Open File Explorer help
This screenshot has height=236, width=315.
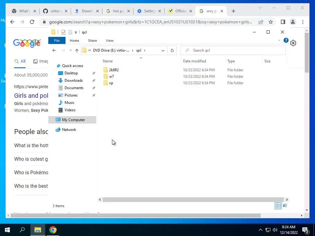point(286,40)
